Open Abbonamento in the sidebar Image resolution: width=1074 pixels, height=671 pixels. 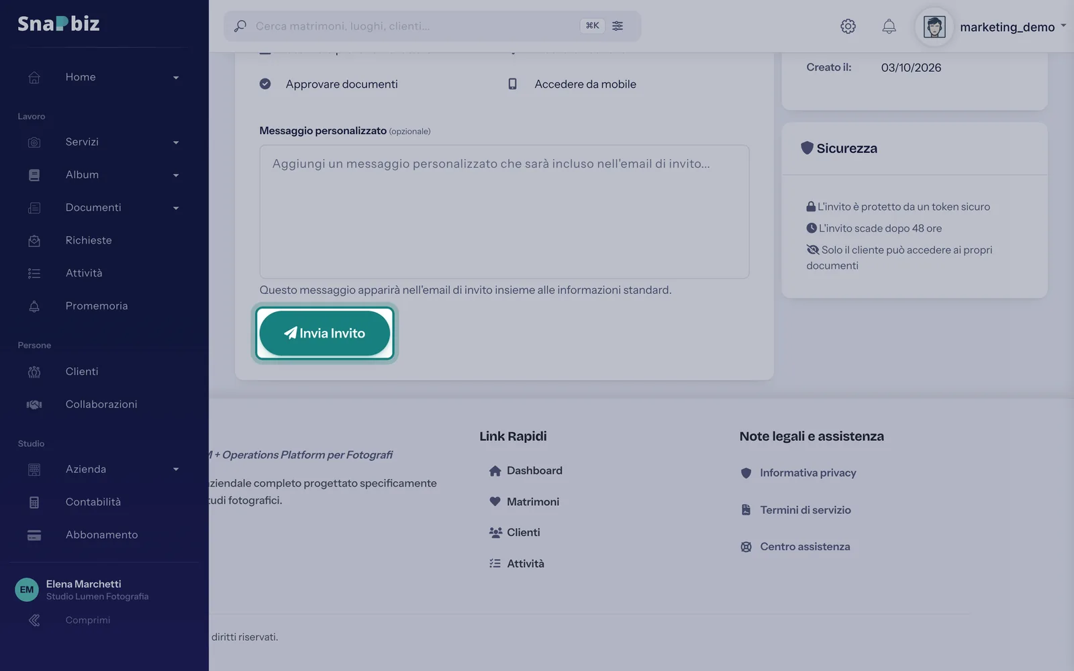pyautogui.click(x=102, y=535)
